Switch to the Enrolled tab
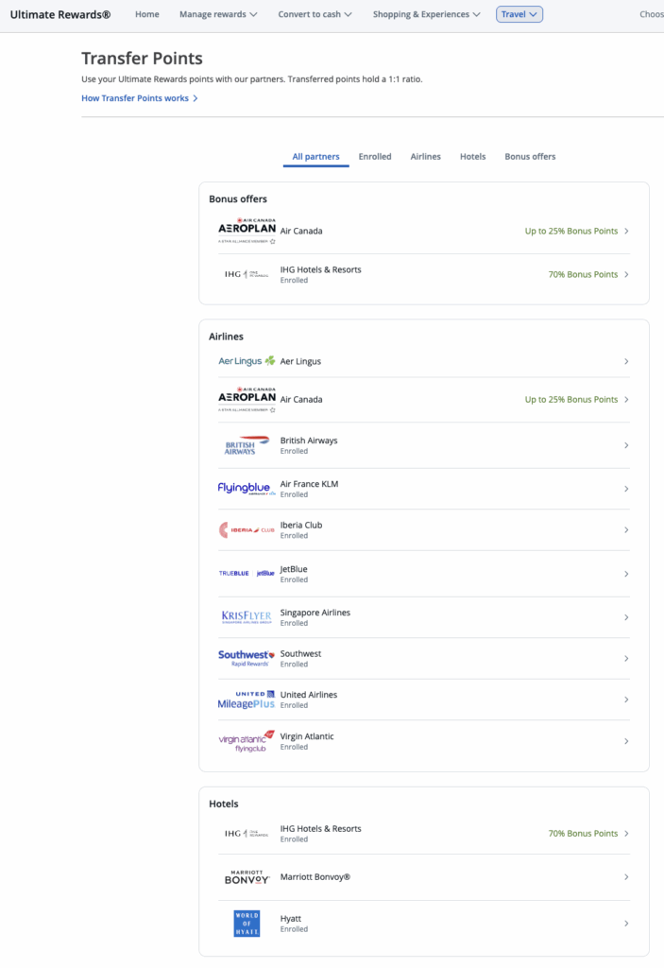Viewport: 664px width, 968px height. (374, 156)
